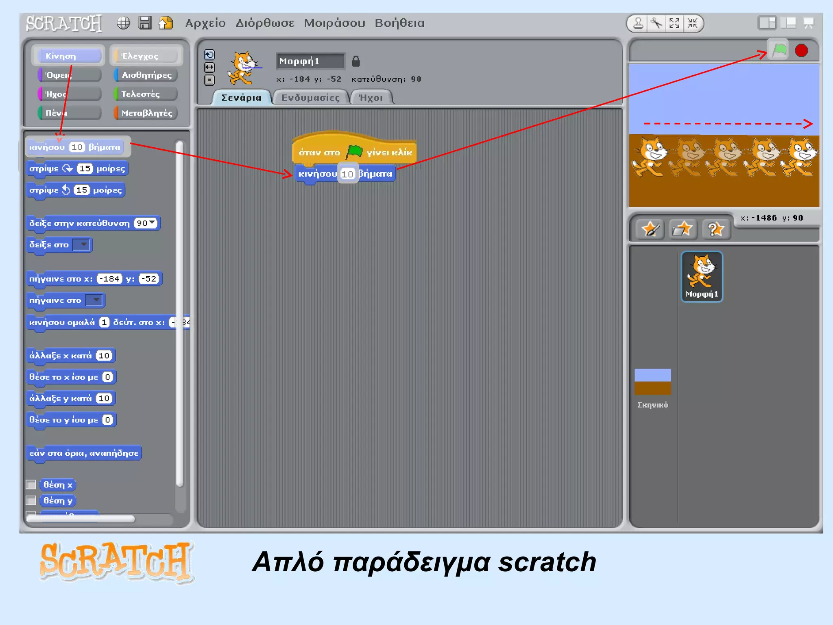Screen dimensions: 833x625
Task: Click the θέσε το x ίσο με block
Action: [x=71, y=377]
